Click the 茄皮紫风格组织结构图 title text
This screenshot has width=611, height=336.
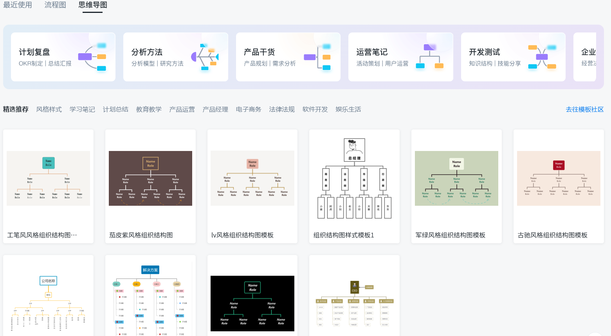pos(141,235)
